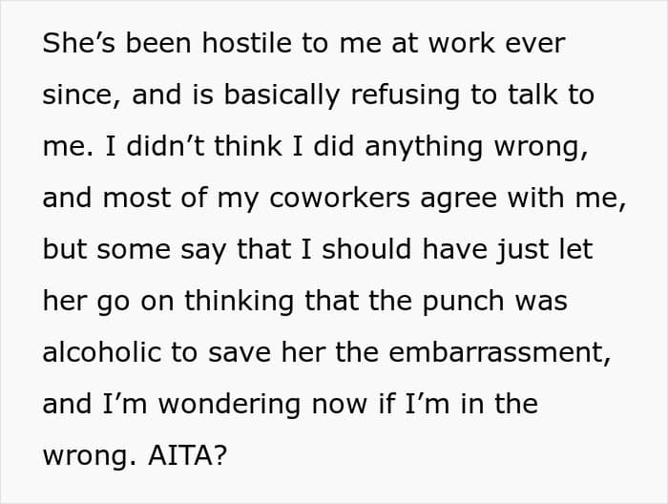Click the word "She's" at paragraph start
The height and width of the screenshot is (504, 668).
click(x=79, y=43)
